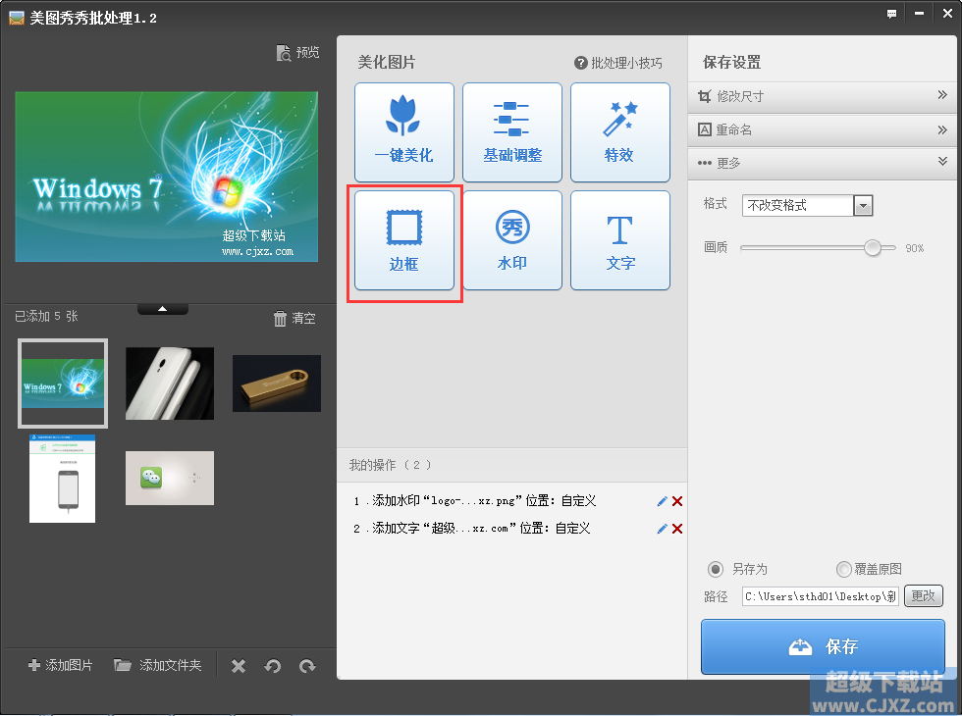Open the 边框 border tool
Screen dimensions: 962x716
click(404, 240)
